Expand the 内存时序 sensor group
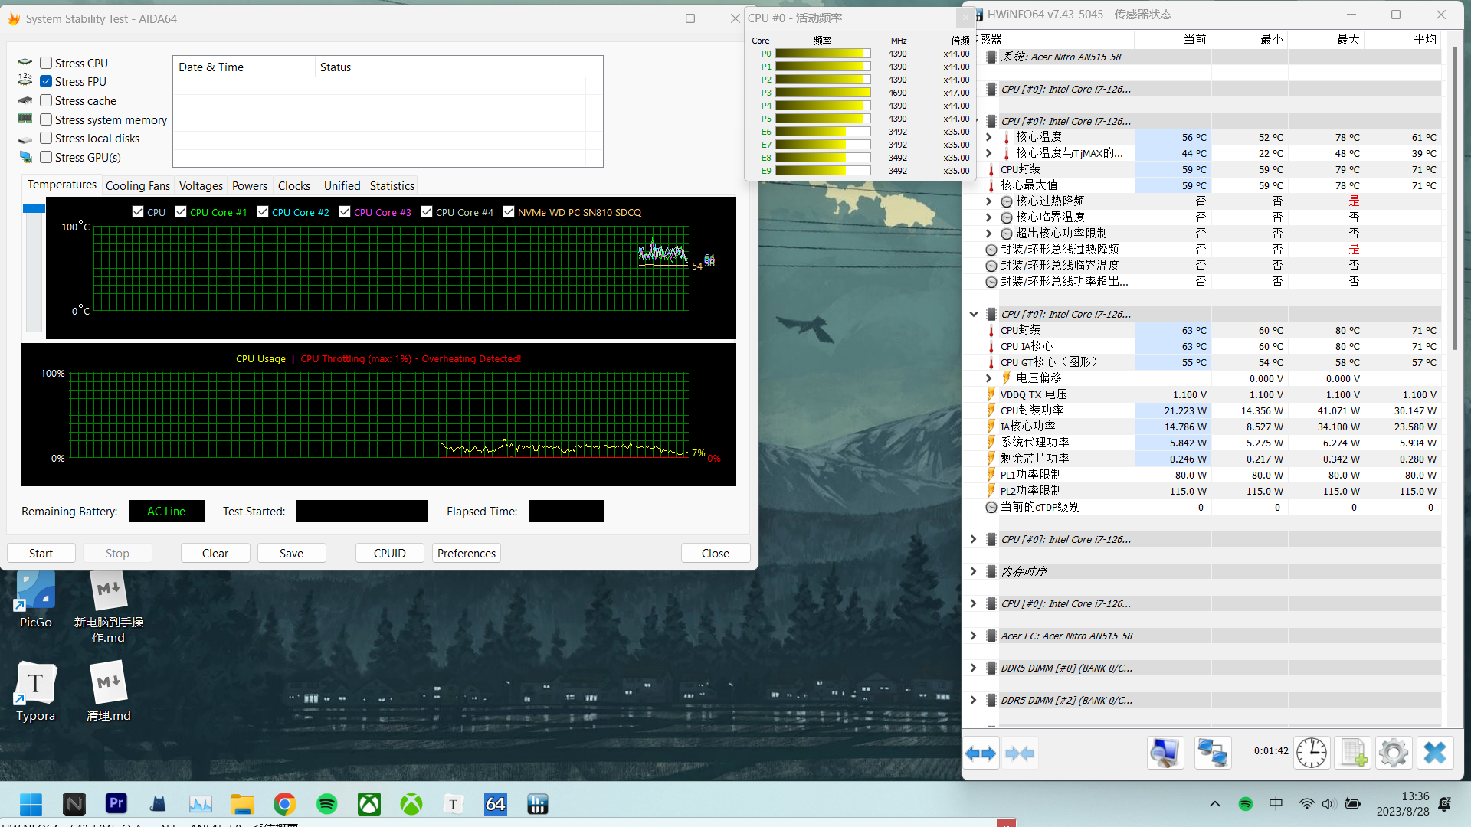This screenshot has height=827, width=1471. click(973, 571)
